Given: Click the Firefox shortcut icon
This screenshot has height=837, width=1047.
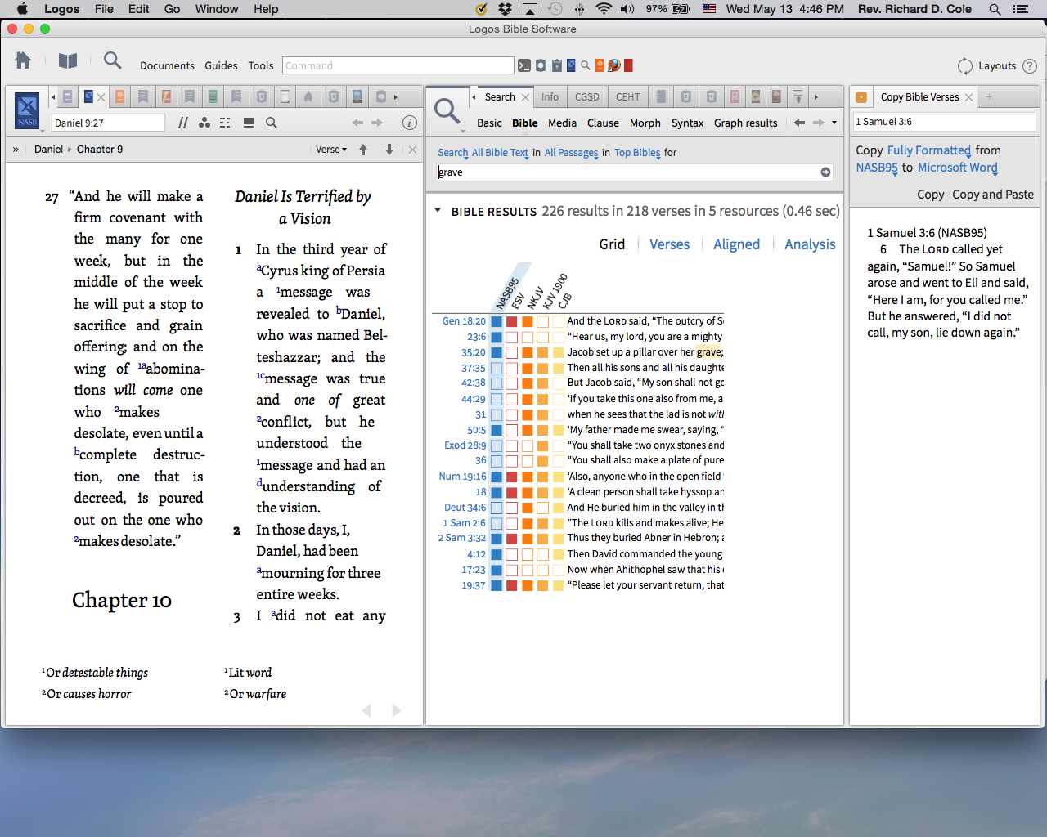Looking at the screenshot, I should 614,65.
